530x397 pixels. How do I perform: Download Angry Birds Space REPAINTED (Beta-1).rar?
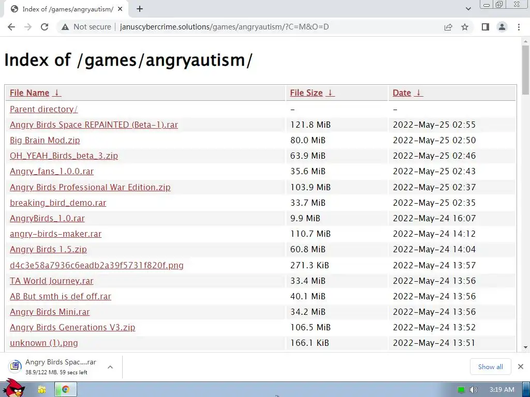[94, 125]
